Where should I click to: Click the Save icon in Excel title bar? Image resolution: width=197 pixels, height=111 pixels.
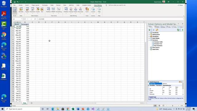[14, 2]
